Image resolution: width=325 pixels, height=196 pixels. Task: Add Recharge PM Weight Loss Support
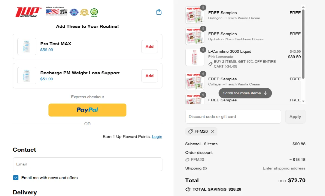coord(149,76)
